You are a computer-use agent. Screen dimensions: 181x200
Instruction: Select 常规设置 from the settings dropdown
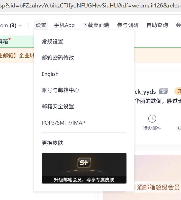click(52, 42)
